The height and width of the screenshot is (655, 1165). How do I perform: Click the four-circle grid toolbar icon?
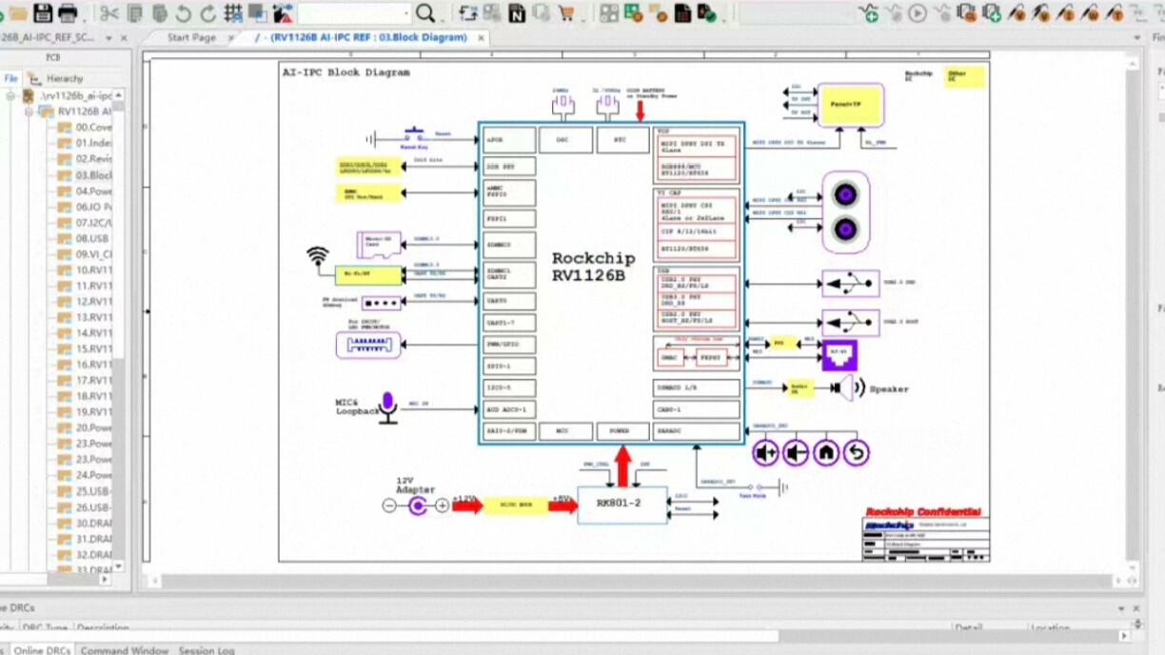tap(609, 13)
